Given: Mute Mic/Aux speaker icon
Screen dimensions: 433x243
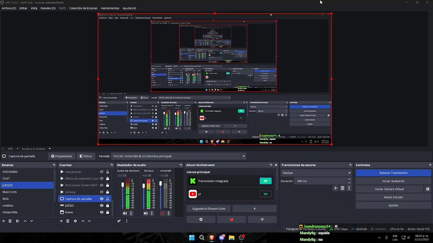Looking at the screenshot, I should tap(145, 213).
